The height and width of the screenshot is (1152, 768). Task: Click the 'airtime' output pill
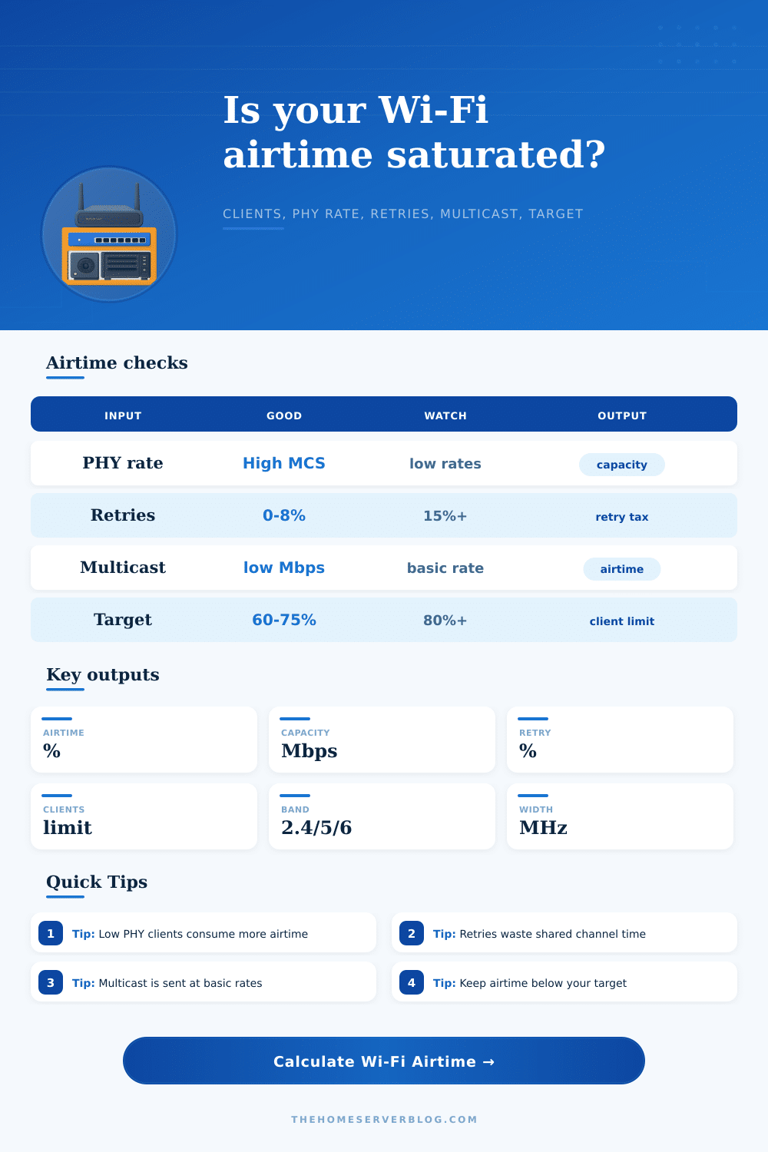tap(622, 569)
